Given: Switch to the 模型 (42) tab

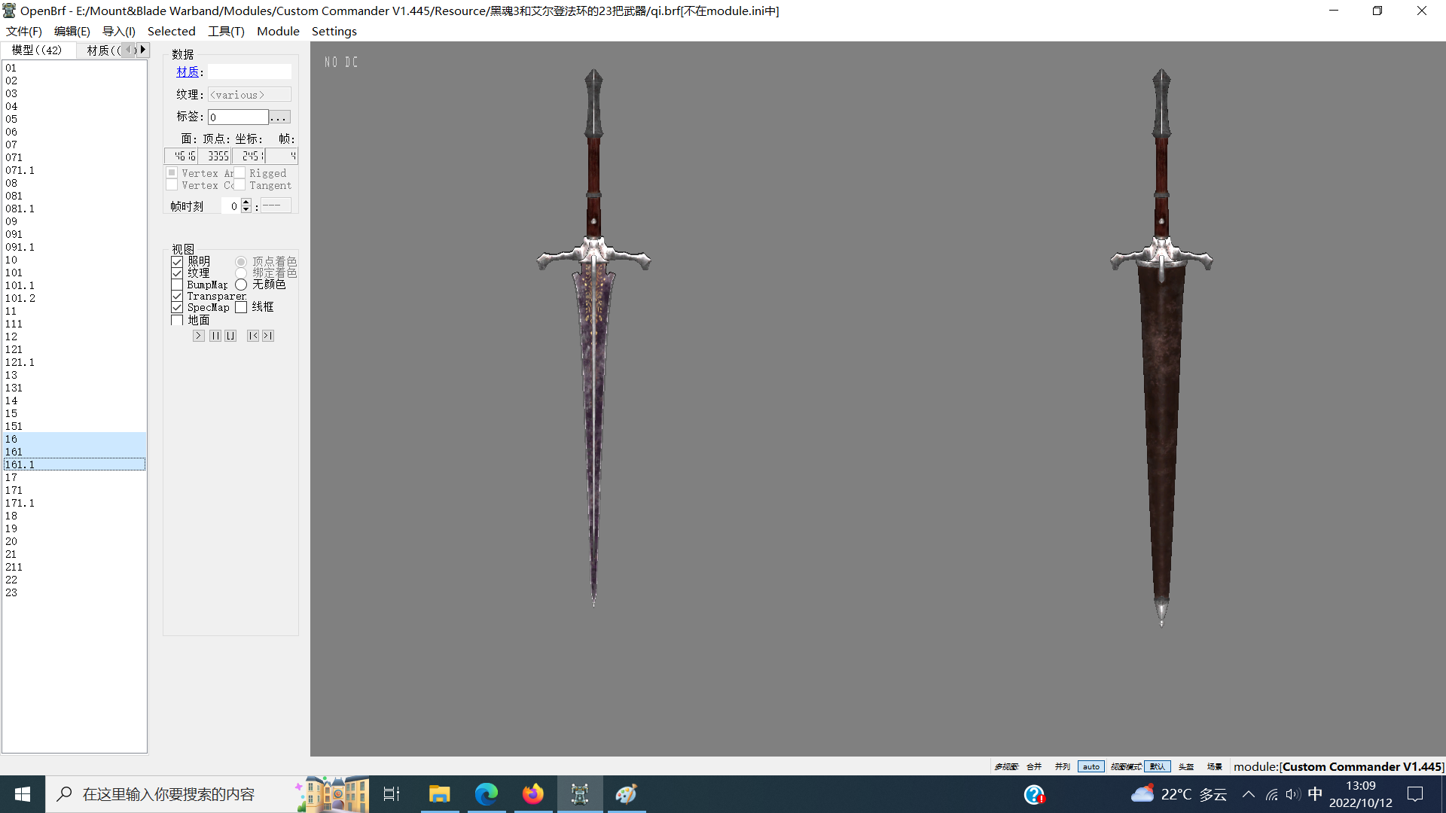Looking at the screenshot, I should click(37, 50).
